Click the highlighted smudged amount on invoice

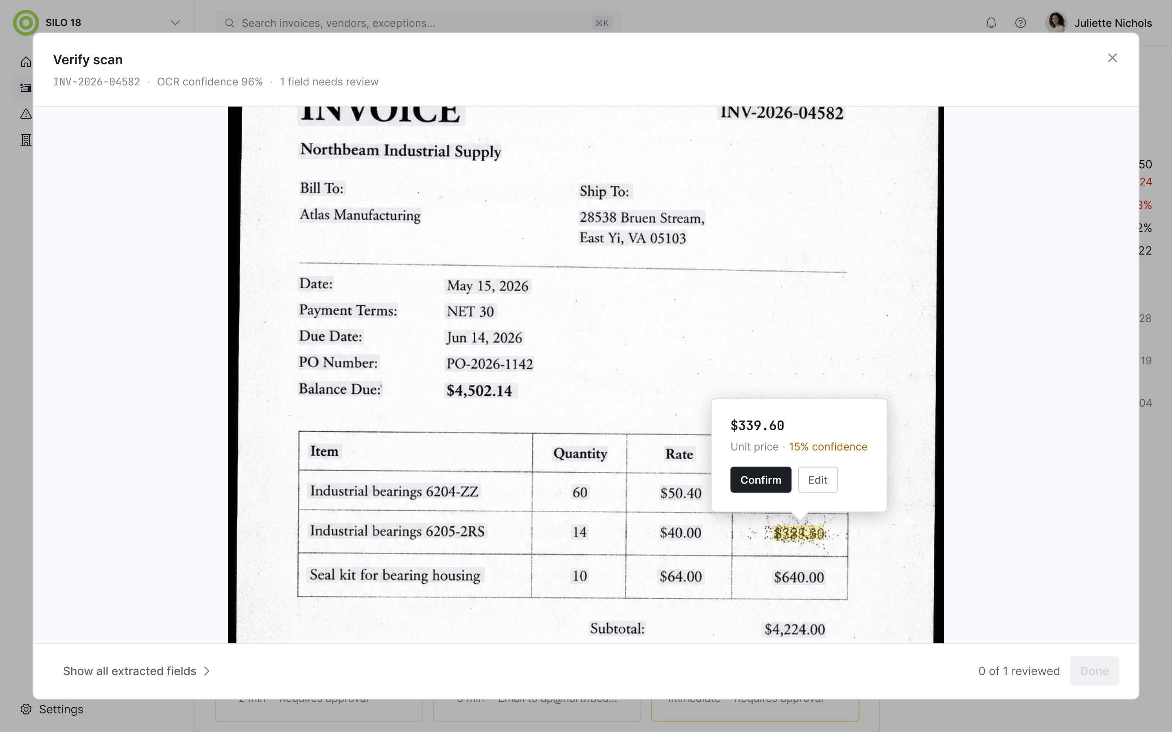click(x=798, y=534)
